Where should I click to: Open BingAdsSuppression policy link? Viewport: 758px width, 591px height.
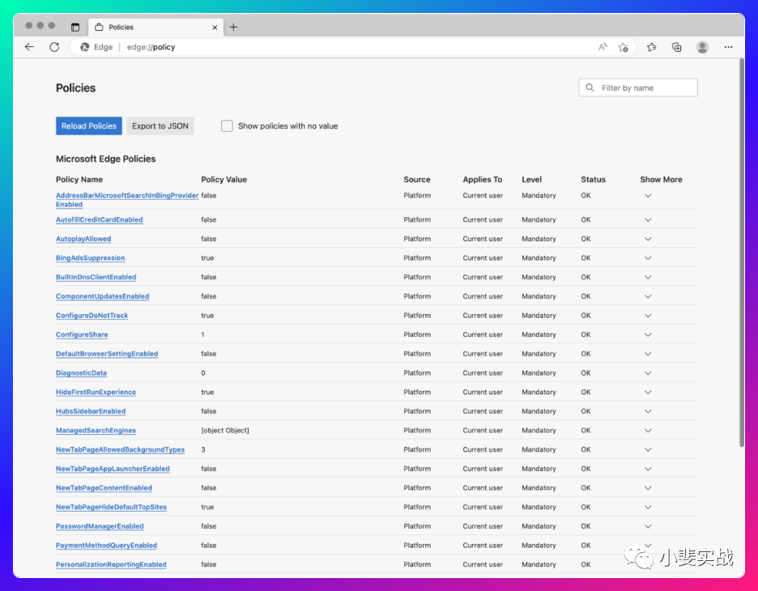coord(90,258)
